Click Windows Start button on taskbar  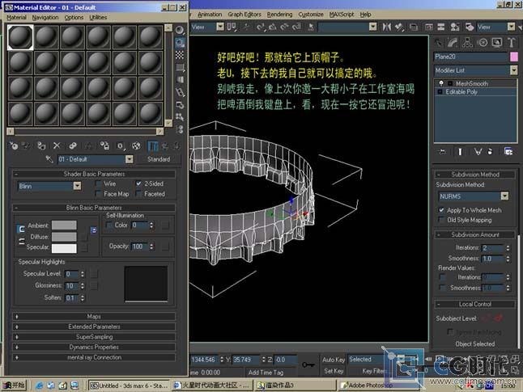(x=14, y=386)
